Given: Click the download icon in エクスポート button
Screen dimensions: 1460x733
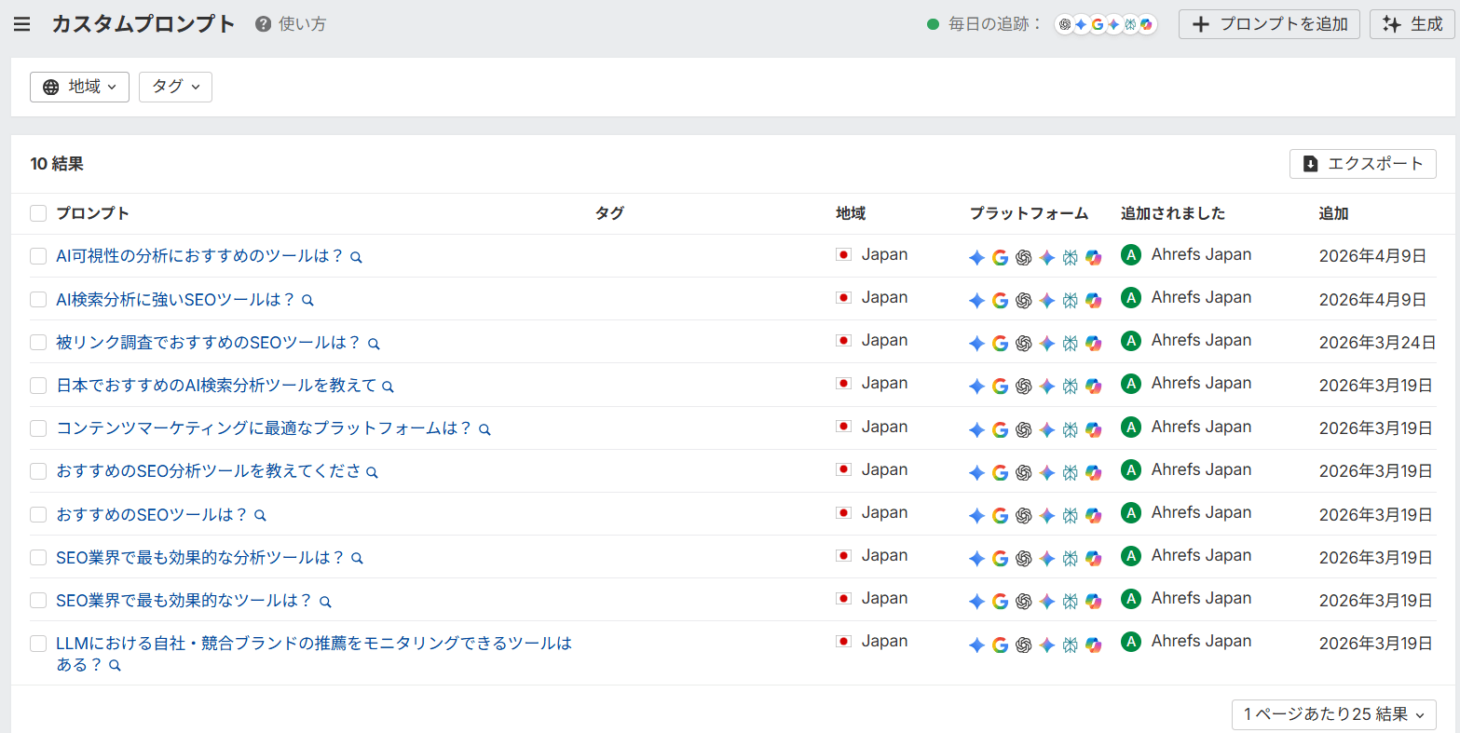Looking at the screenshot, I should click(x=1310, y=164).
